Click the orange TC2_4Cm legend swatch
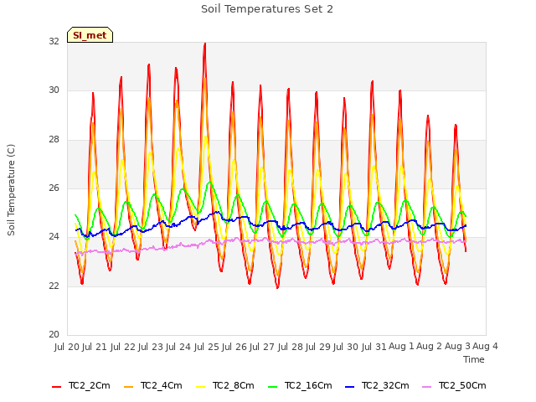The height and width of the screenshot is (402, 536). (x=128, y=387)
